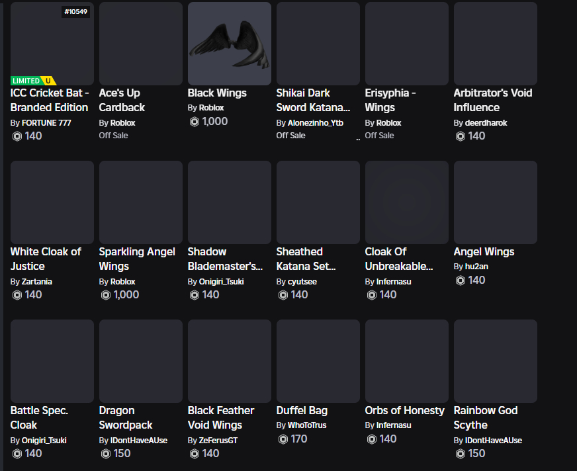The height and width of the screenshot is (471, 577).
Task: Click the Roblox creator link under Black Wings
Action: coord(211,108)
